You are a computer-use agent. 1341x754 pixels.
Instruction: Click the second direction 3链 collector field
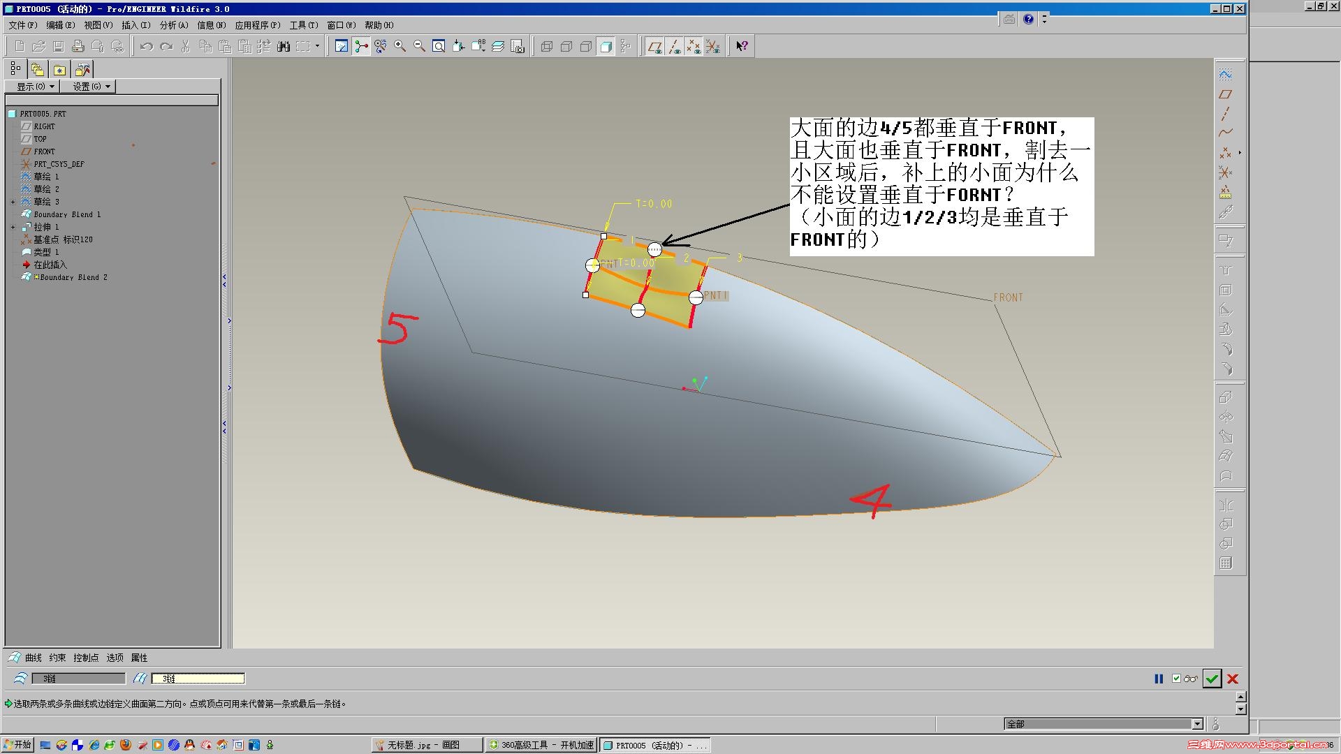pyautogui.click(x=198, y=679)
